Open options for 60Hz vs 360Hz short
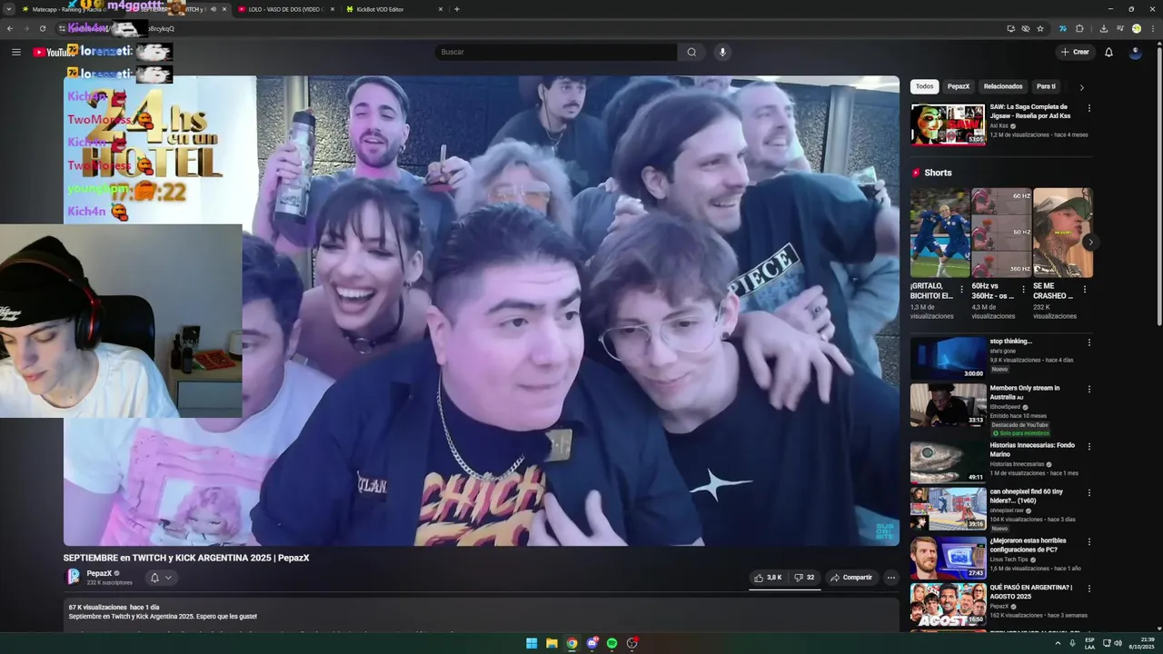 click(x=1023, y=290)
